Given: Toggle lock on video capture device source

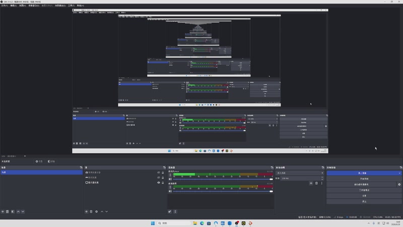Looking at the screenshot, I should point(163,173).
